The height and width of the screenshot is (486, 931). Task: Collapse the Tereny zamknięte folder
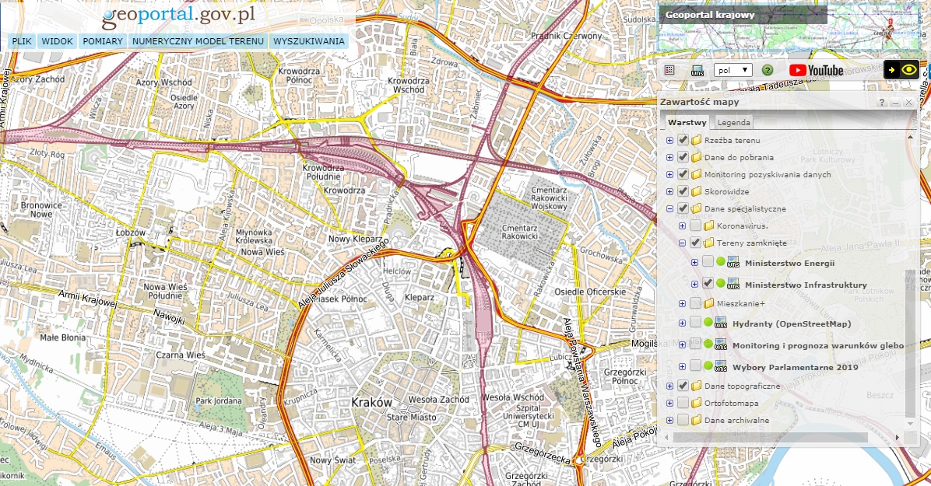pyautogui.click(x=682, y=243)
